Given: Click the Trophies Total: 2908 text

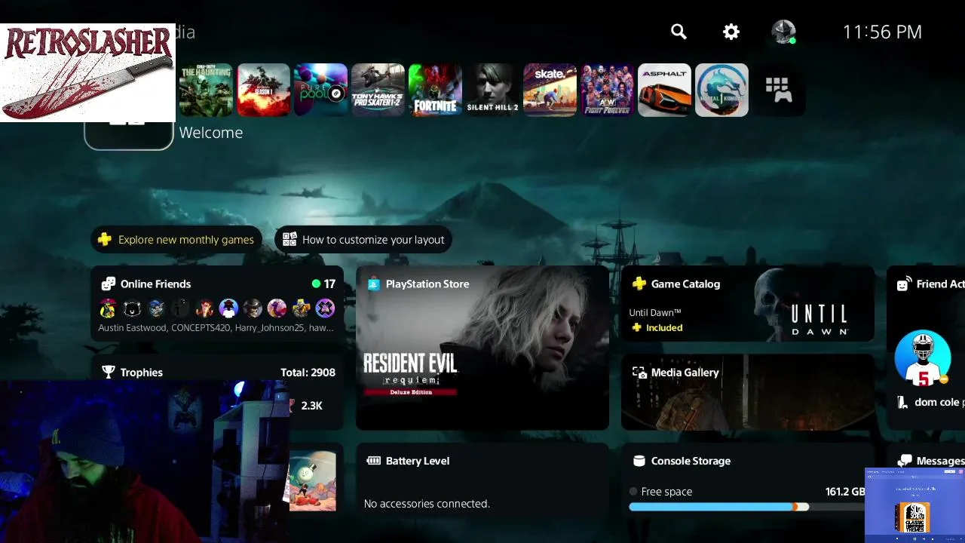Looking at the screenshot, I should click(x=308, y=373).
